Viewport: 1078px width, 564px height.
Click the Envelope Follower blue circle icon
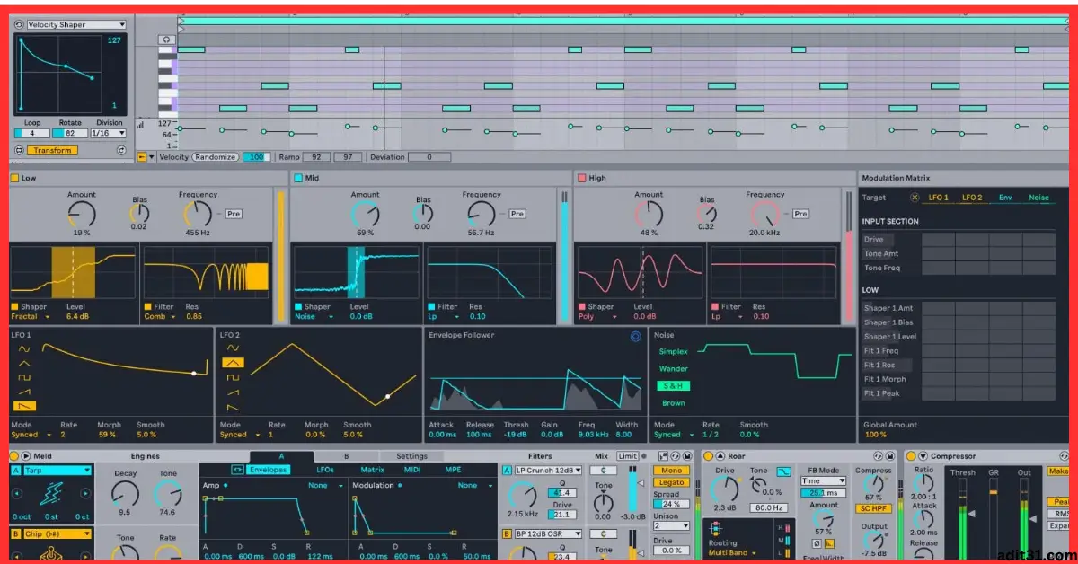(636, 337)
